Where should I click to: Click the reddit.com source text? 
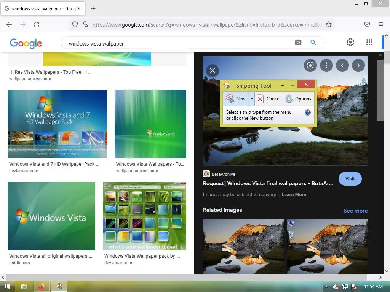[19, 263]
